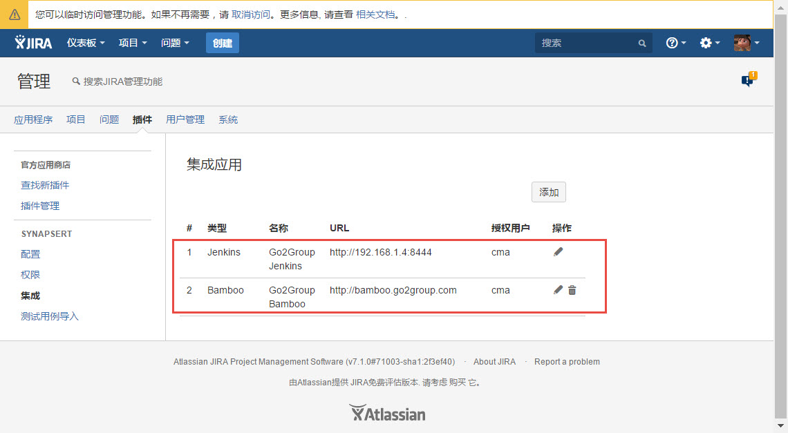Delete the Bamboo integration using the trash icon
This screenshot has height=433, width=788.
point(572,290)
